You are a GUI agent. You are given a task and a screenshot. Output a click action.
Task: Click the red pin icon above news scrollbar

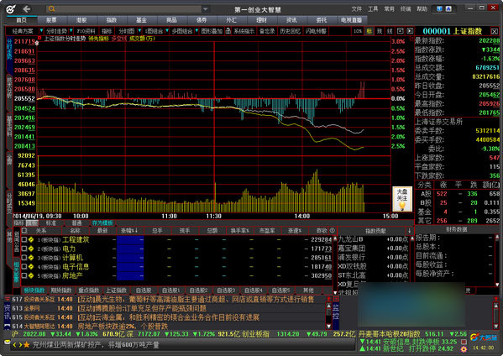pyautogui.click(x=329, y=299)
